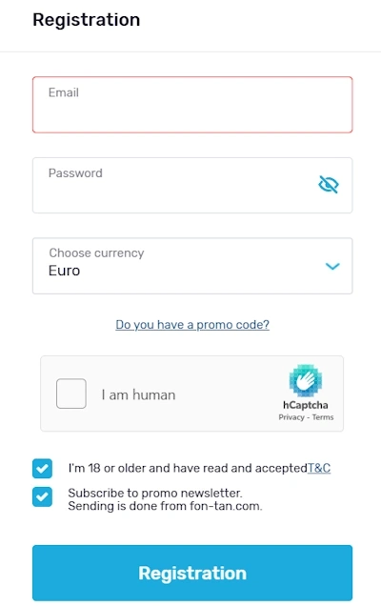The width and height of the screenshot is (381, 606).
Task: Open the "Do you have a promo code?" link
Action: click(x=192, y=325)
